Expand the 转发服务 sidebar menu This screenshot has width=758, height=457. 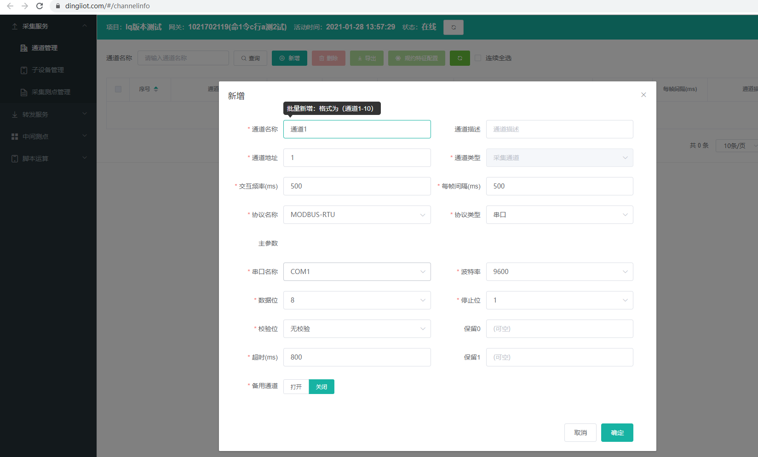pyautogui.click(x=48, y=114)
